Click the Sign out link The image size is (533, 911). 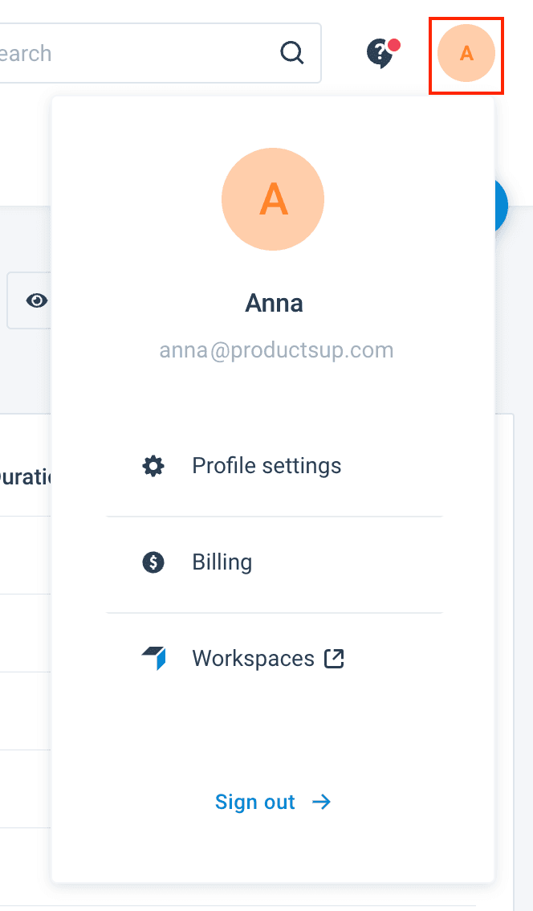pyautogui.click(x=255, y=802)
